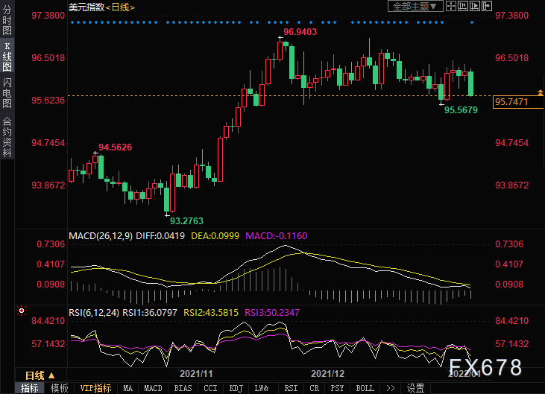This screenshot has width=545, height=394.
Task: Click the 2021/12 date axis label
Action: click(328, 374)
